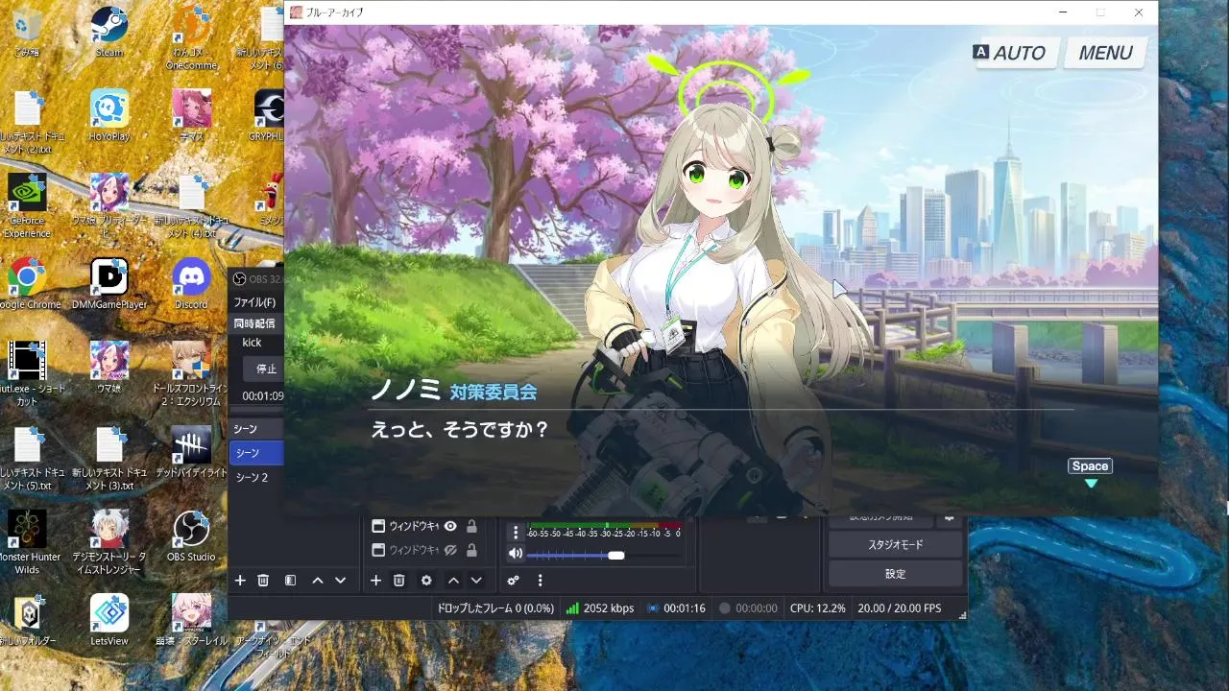The width and height of the screenshot is (1229, 691).
Task: Launch the Monster Hunter Wilds shortcut
Action: click(27, 542)
